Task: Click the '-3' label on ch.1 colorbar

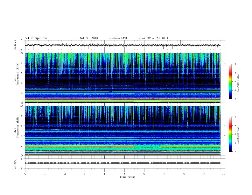Action: pos(234,64)
